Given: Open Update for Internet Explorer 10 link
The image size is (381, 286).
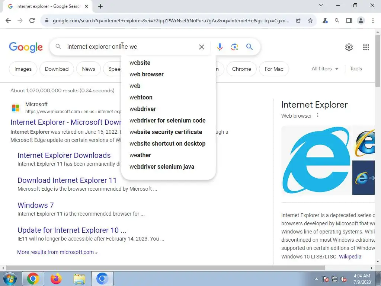Looking at the screenshot, I should pyautogui.click(x=72, y=230).
